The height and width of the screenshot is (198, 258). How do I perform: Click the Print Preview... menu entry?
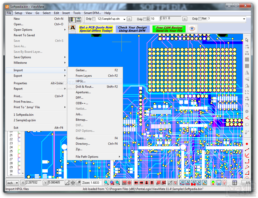[37, 102]
